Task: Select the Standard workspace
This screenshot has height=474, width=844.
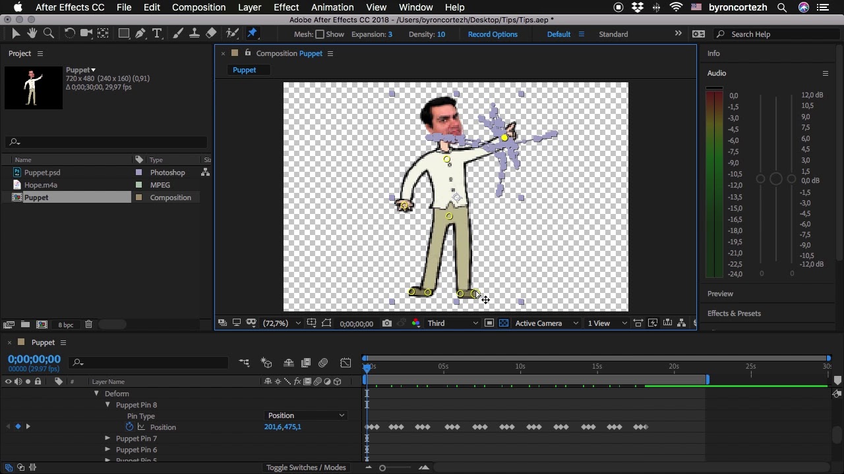Action: (613, 34)
